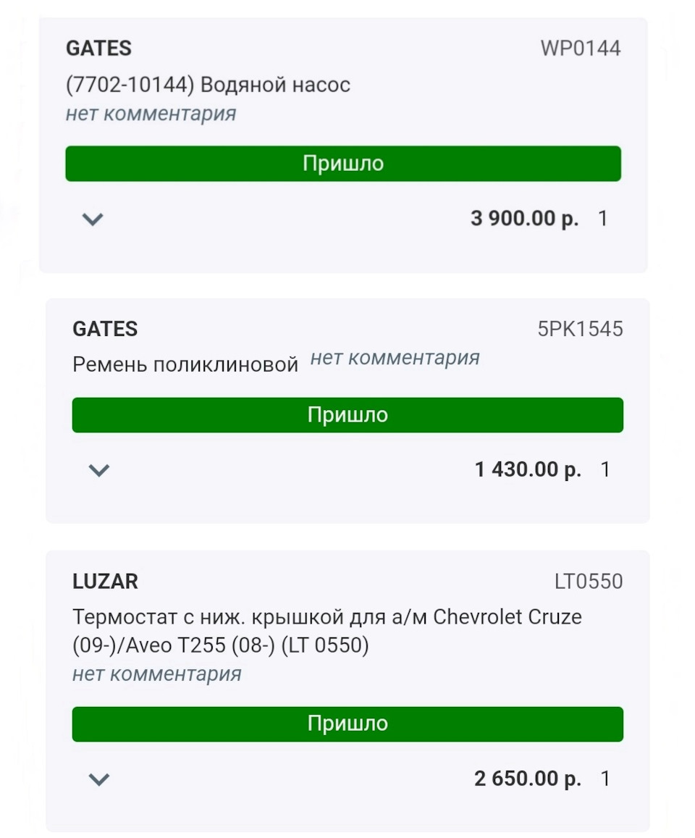Edit the thermostat's нет комментария note
Image resolution: width=695 pixels, height=838 pixels.
tap(156, 674)
